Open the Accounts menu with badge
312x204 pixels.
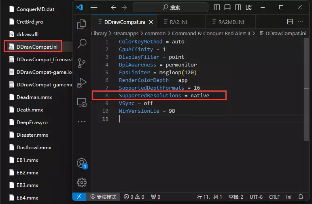point(82,163)
